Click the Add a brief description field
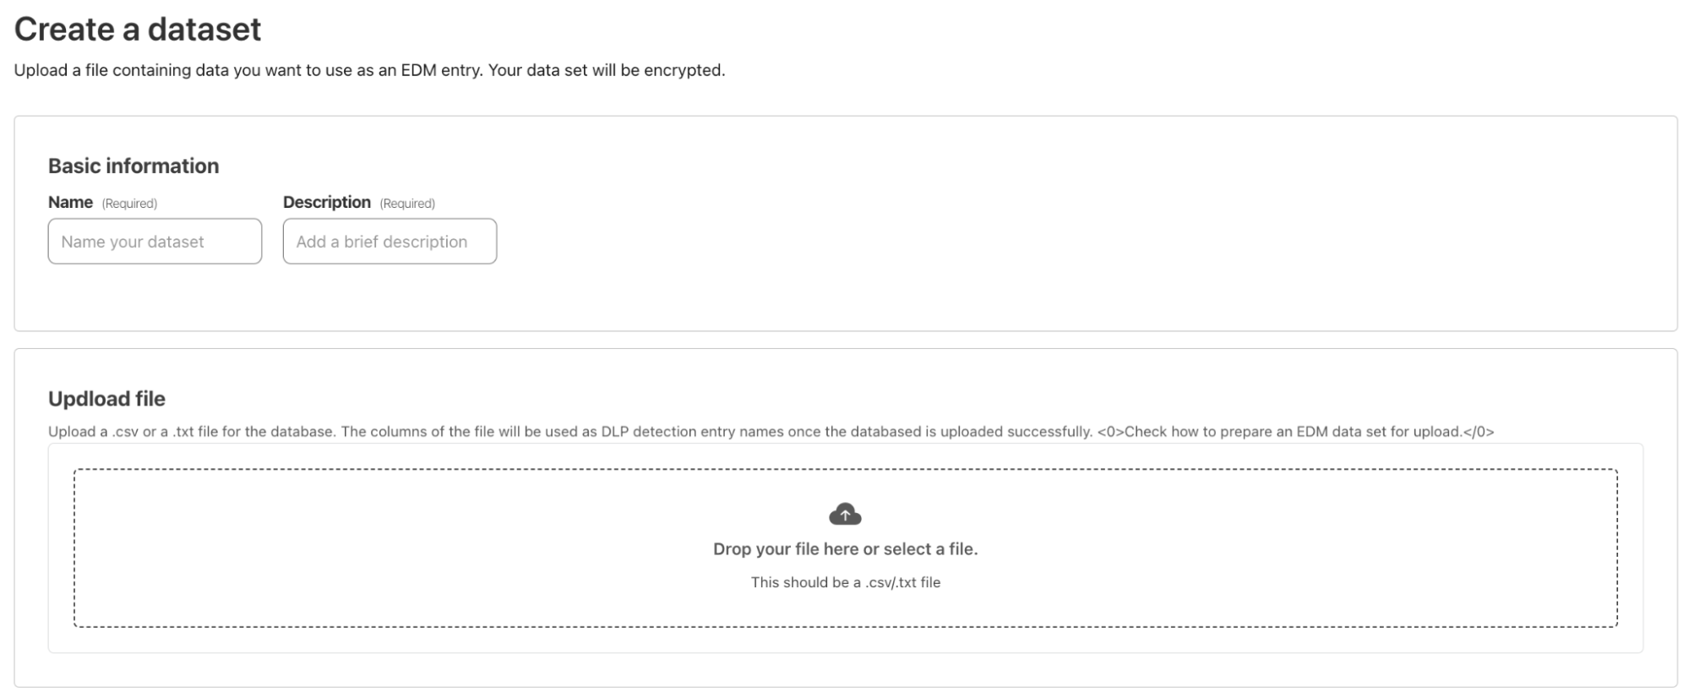1689x698 pixels. click(x=390, y=242)
